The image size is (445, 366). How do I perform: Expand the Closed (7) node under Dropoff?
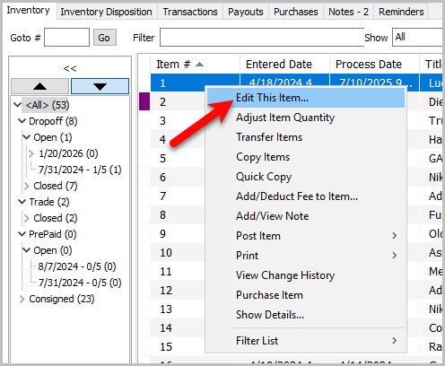[27, 186]
